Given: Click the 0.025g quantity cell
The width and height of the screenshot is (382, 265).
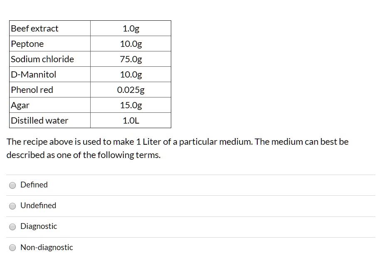Looking at the screenshot, I should pyautogui.click(x=131, y=90).
